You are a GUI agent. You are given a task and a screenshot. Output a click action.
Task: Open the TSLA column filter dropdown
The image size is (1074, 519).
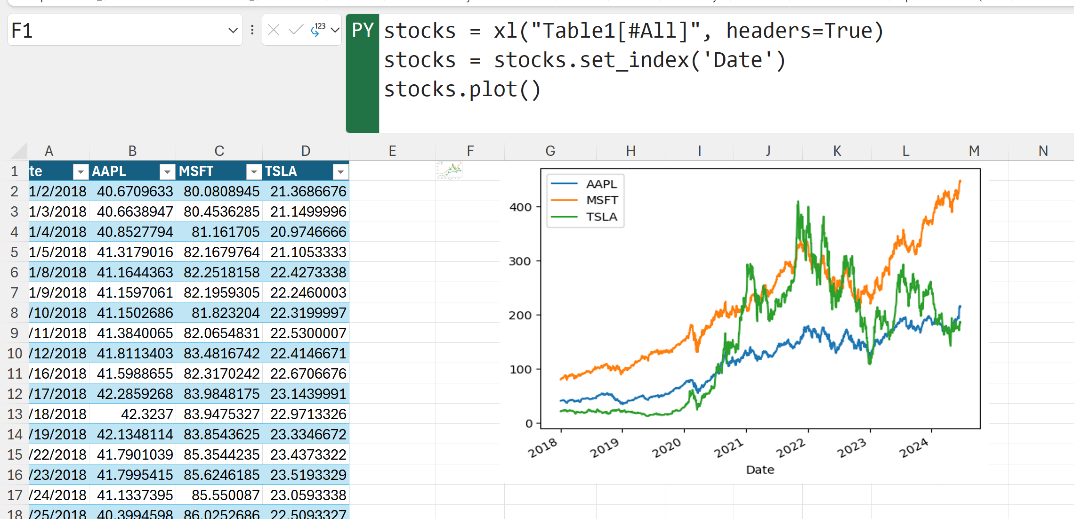tap(340, 172)
